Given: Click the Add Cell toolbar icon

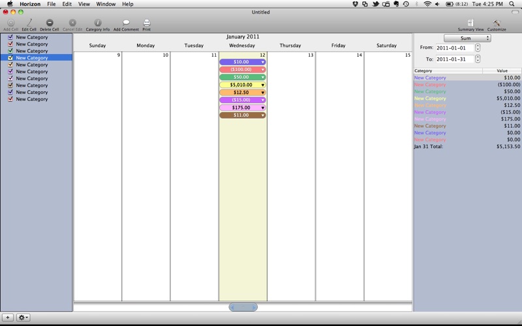Looking at the screenshot, I should [x=10, y=23].
